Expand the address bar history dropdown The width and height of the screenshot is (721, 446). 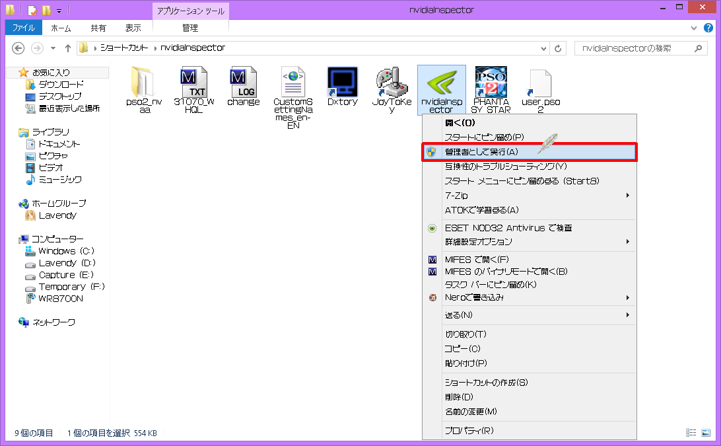tap(543, 48)
